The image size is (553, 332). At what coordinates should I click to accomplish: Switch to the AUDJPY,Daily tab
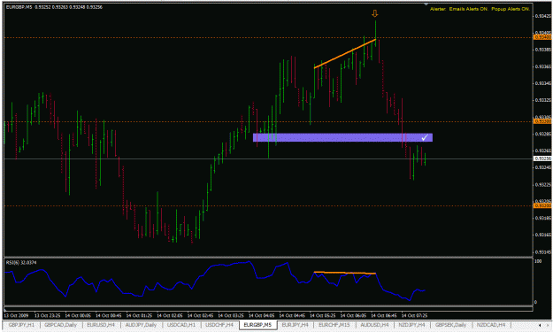pos(141,325)
